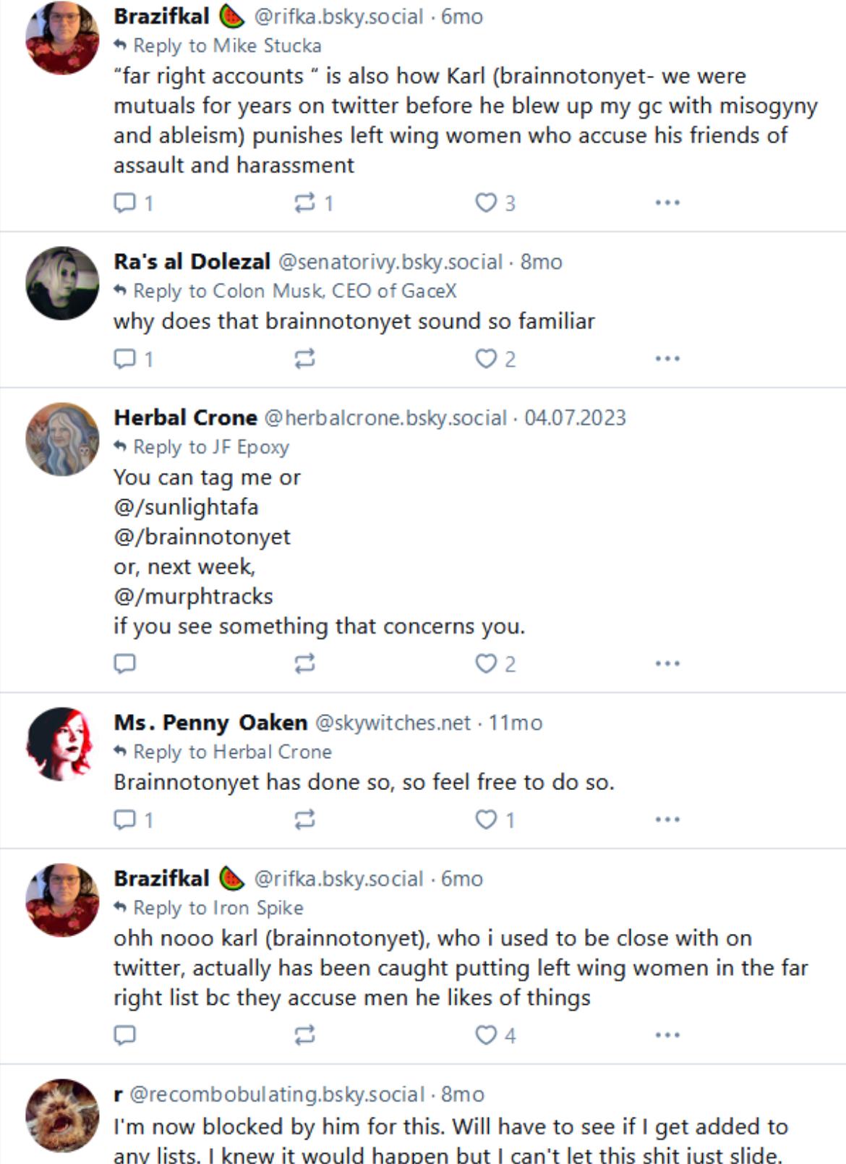Reply to Herbal Crone's post
Screen dimensions: 846x1164
[x=124, y=663]
